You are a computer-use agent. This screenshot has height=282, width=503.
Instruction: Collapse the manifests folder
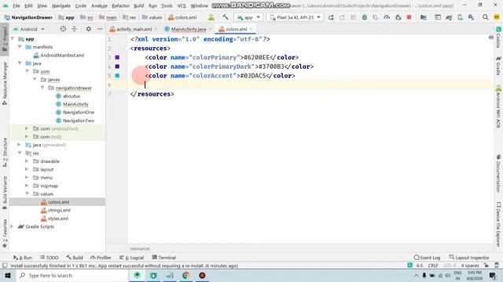coord(20,47)
